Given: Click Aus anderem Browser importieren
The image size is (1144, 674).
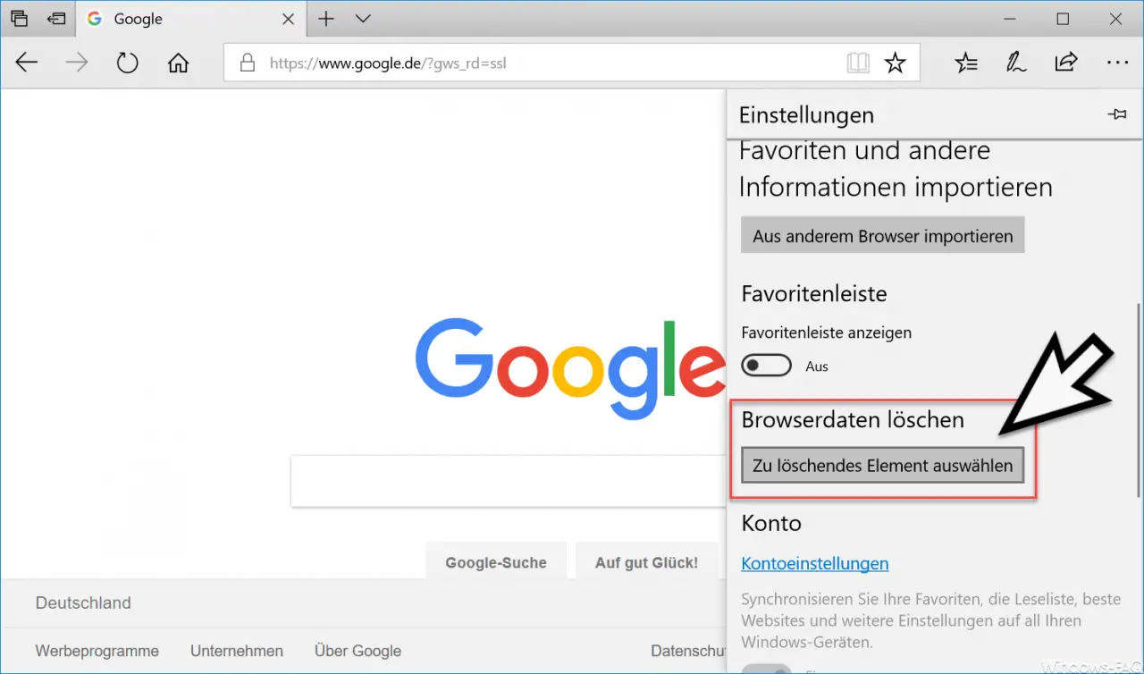Looking at the screenshot, I should [x=883, y=236].
